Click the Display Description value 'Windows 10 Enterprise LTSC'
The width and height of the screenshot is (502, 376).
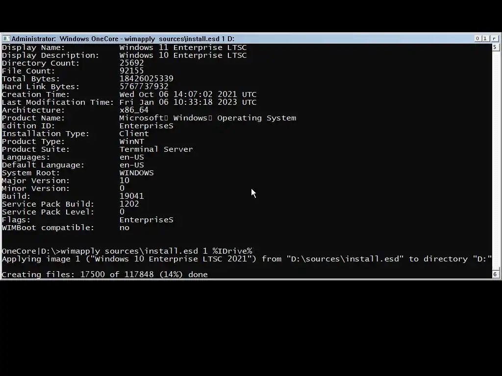(x=183, y=55)
